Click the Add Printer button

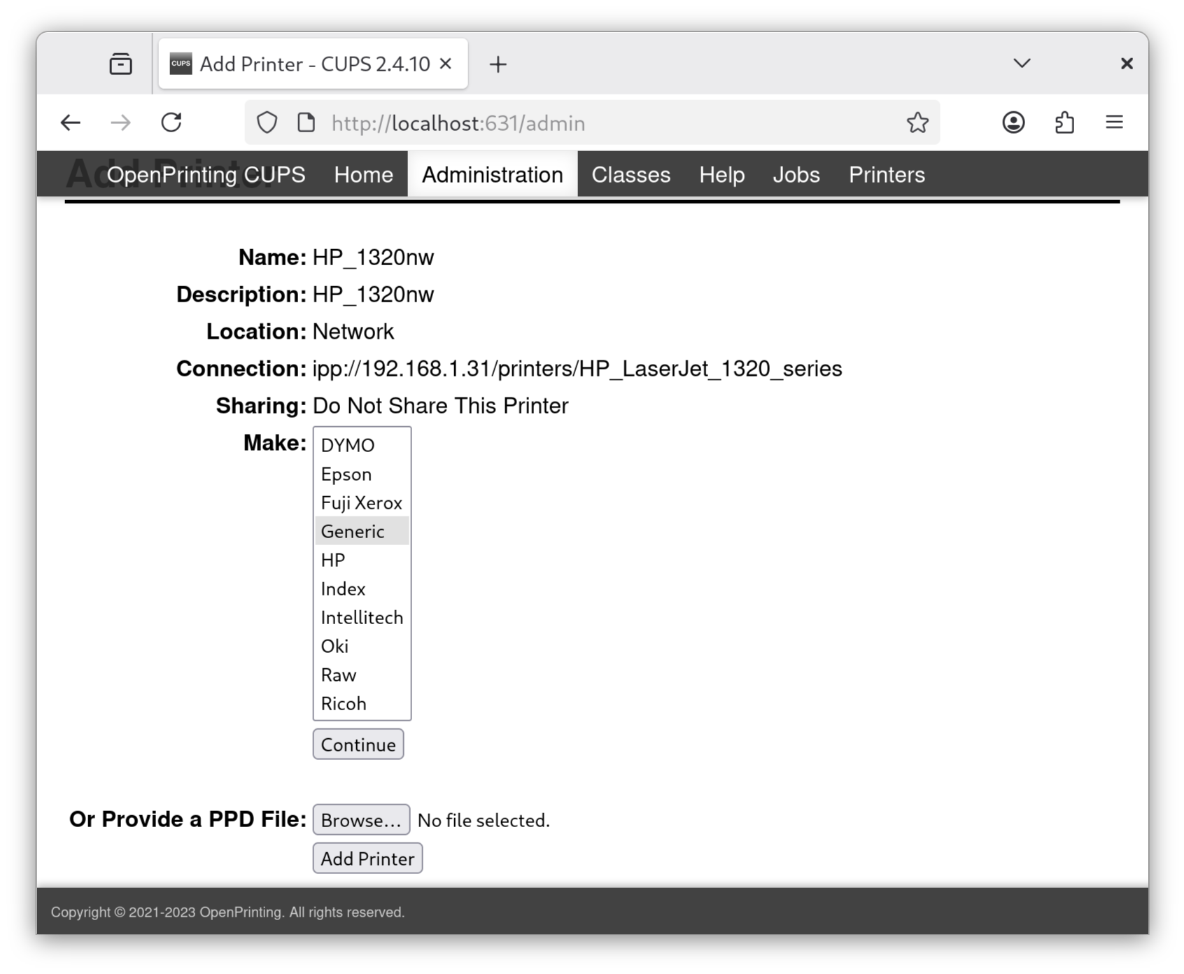click(367, 859)
